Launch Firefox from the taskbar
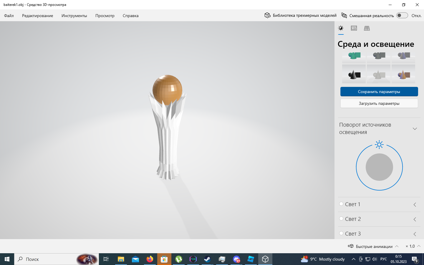The image size is (424, 265). point(150,259)
